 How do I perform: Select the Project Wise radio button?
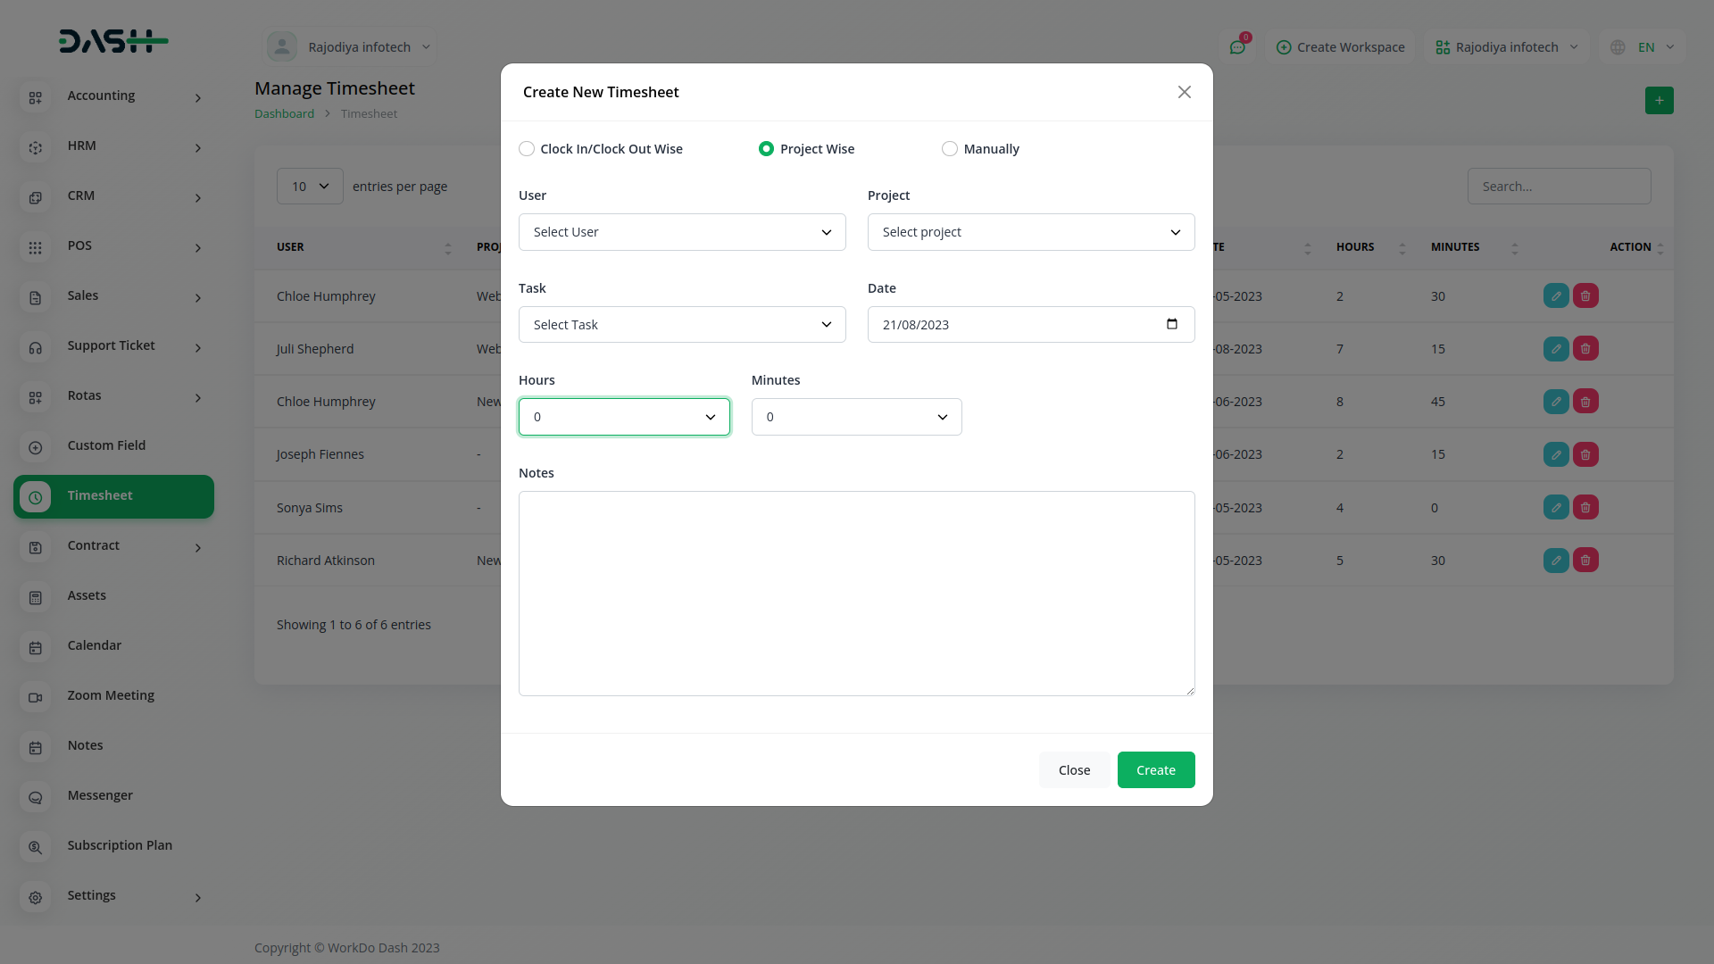pyautogui.click(x=766, y=148)
